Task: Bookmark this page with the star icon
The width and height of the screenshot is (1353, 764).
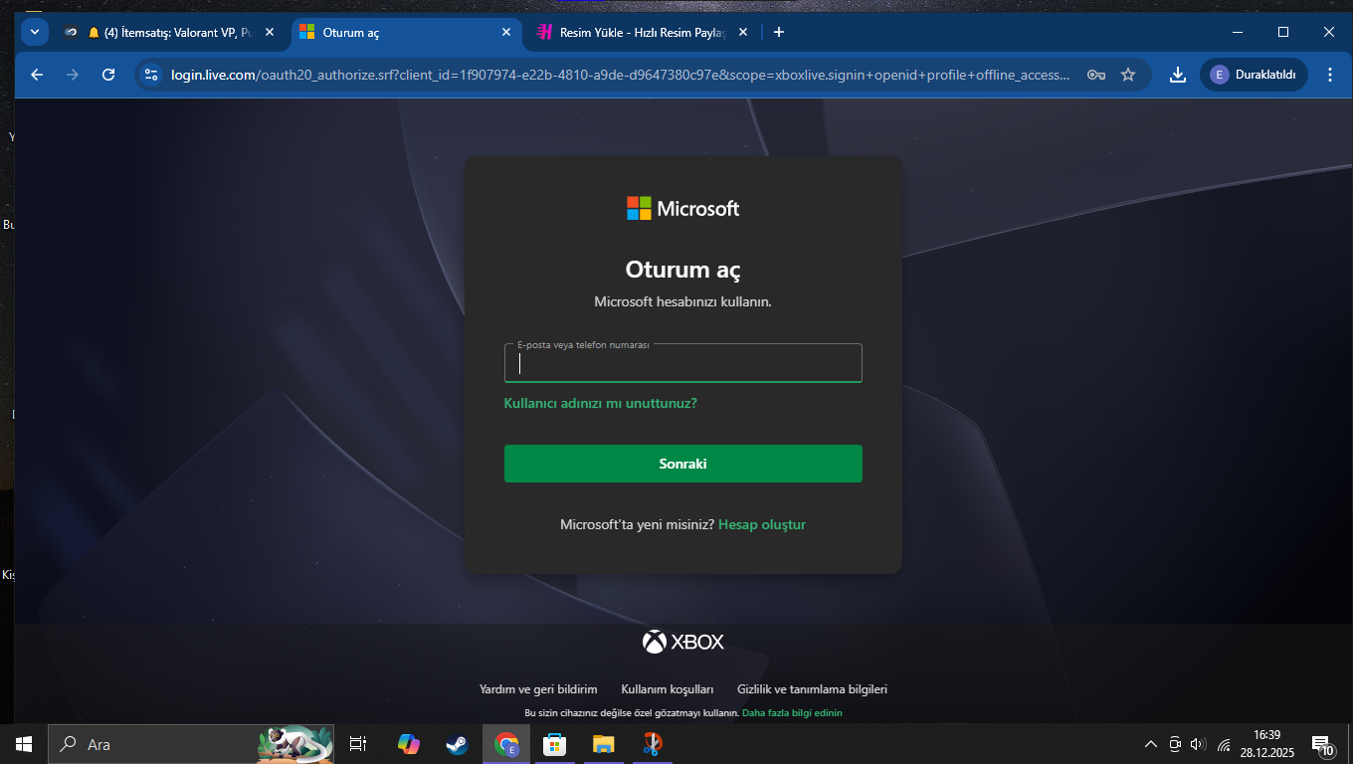Action: click(x=1128, y=75)
